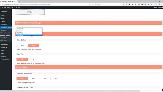
Task: Click the paper-plane send icon in toolbar
Action: tap(136, 4)
